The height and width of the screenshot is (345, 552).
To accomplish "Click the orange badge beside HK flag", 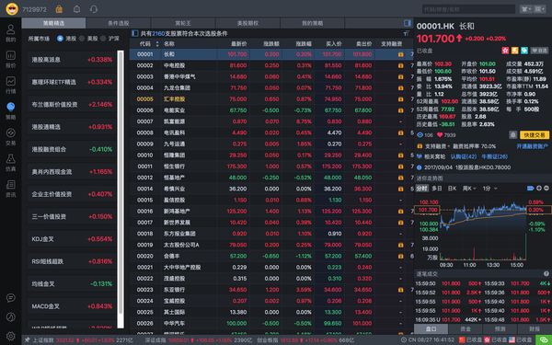I will point(515,51).
